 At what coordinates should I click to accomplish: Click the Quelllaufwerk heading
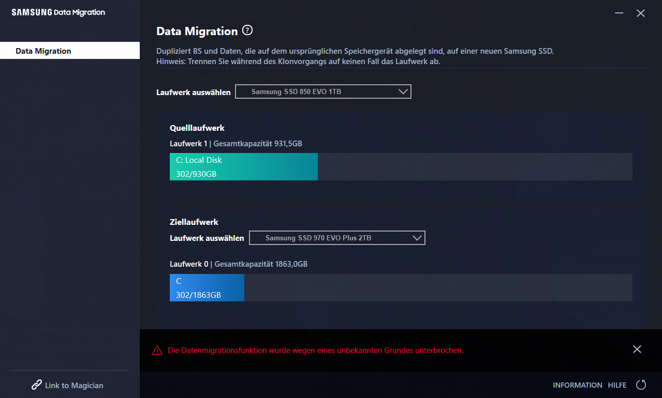pyautogui.click(x=197, y=128)
